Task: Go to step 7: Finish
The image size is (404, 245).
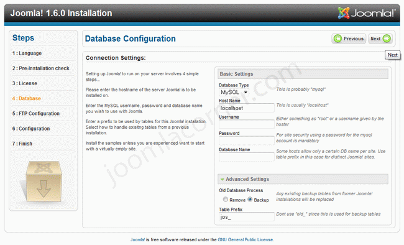Action: [22, 144]
